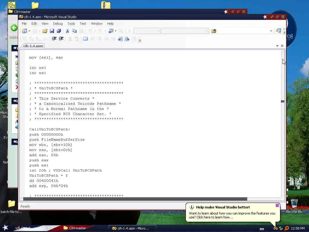Open the Help menu
The height and width of the screenshot is (232, 309).
pos(110,24)
